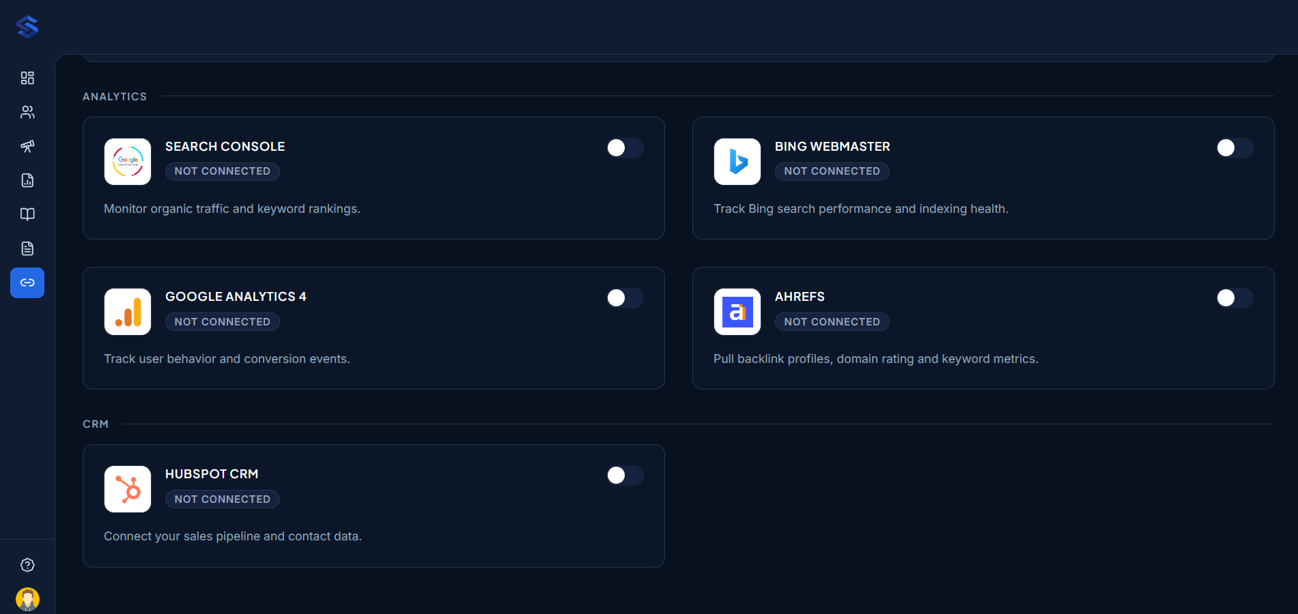Click Not Connected badge under Bing Webmaster
This screenshot has height=614, width=1298.
832,171
